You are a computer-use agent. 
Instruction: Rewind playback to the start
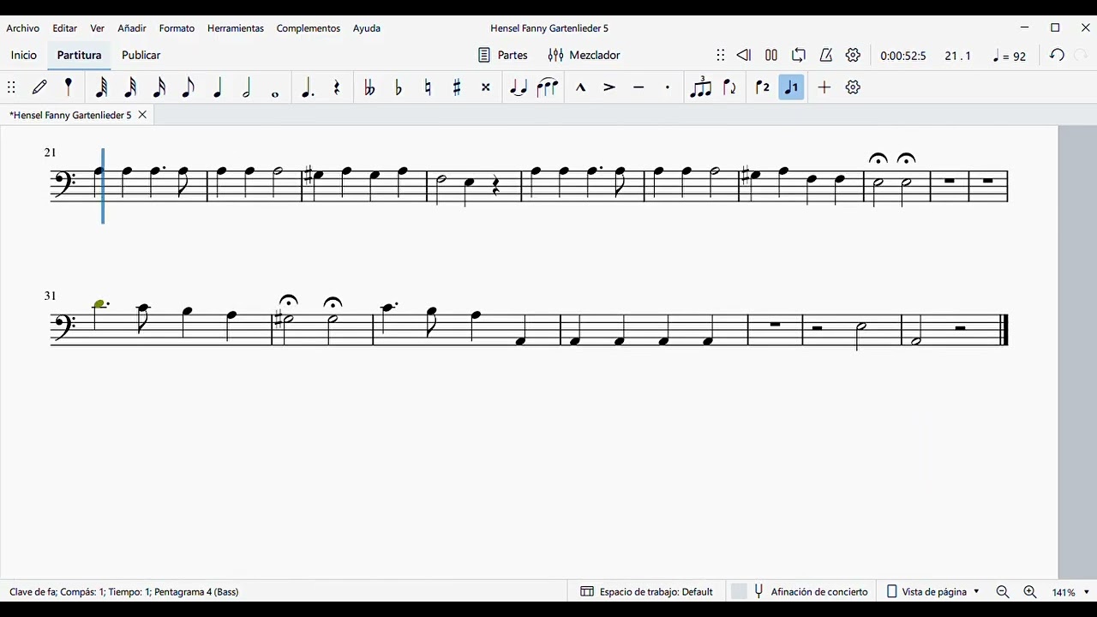pyautogui.click(x=743, y=55)
